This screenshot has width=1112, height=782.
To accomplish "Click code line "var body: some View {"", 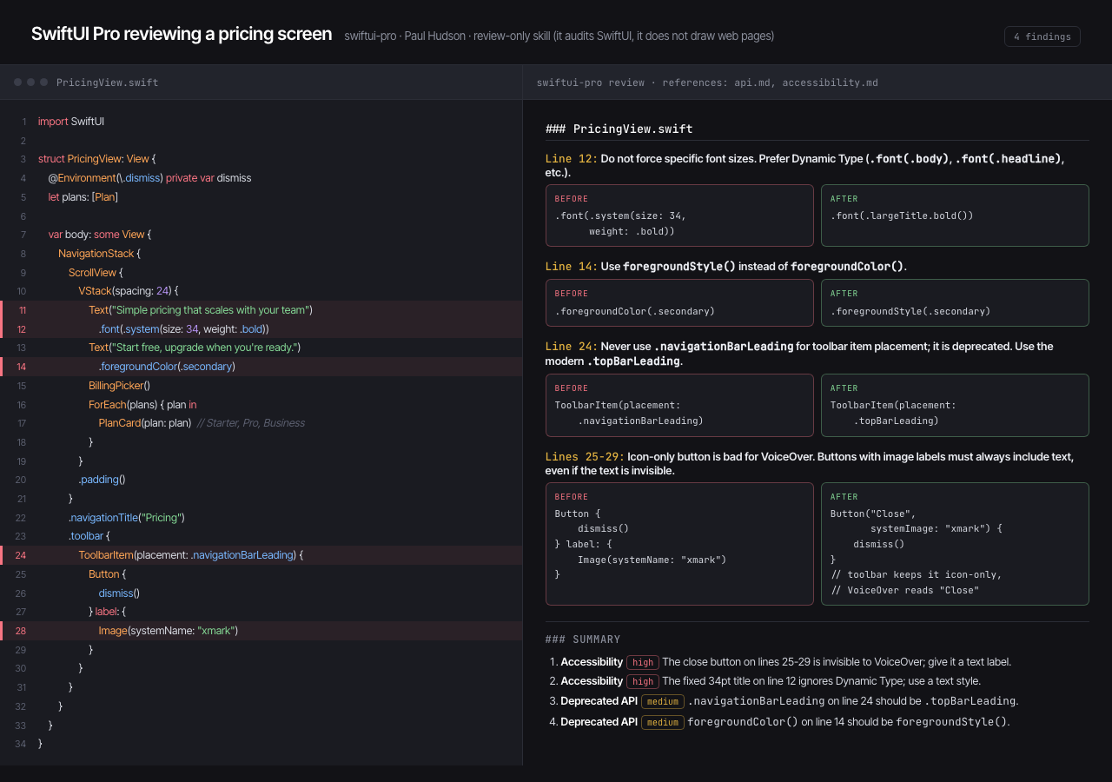I will [x=100, y=235].
